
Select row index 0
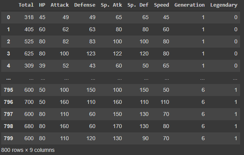pos(8,17)
